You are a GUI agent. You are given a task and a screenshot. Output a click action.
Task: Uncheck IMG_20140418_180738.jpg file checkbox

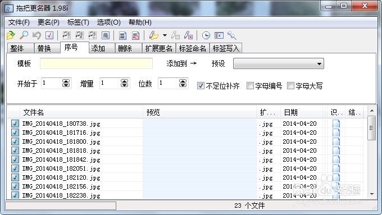[x=15, y=123]
